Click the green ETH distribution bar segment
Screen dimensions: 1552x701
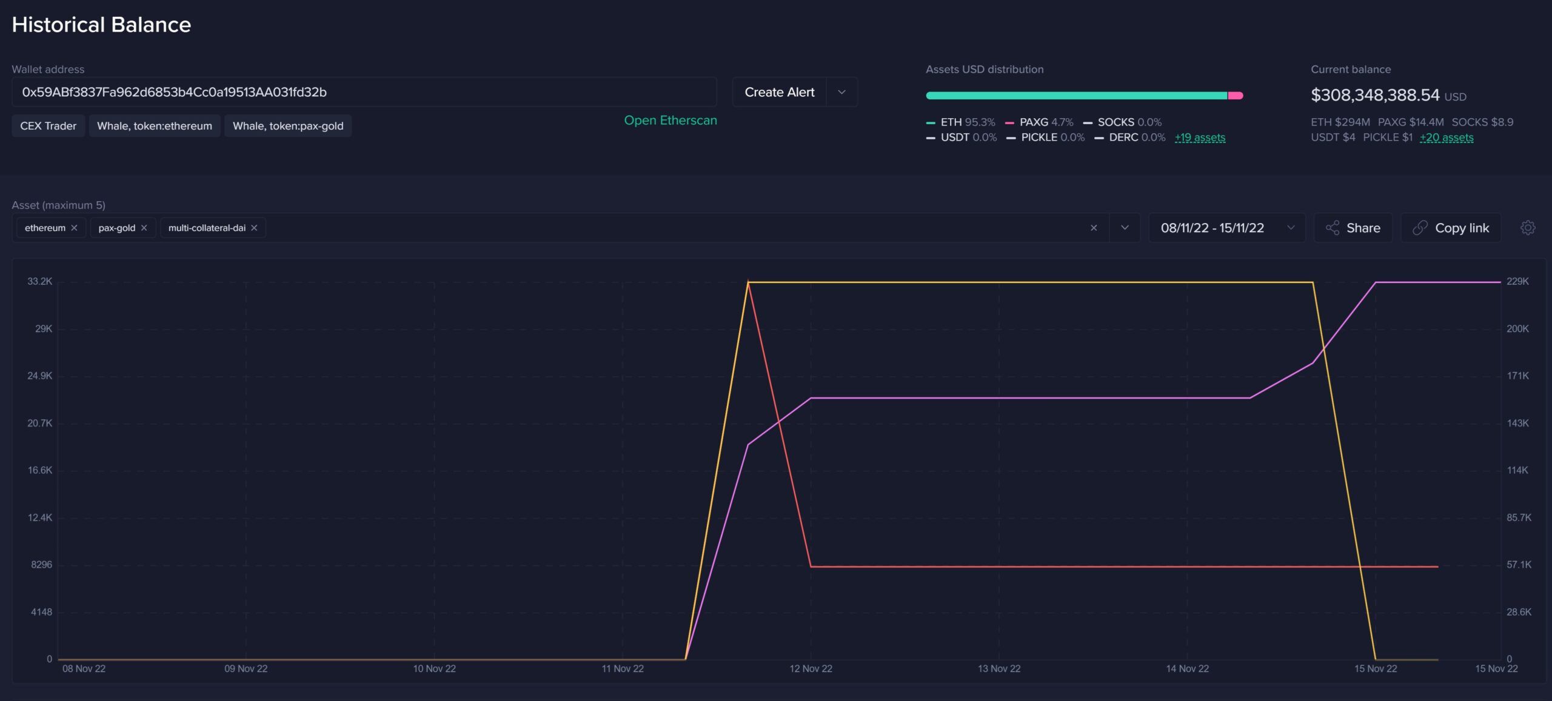(x=1076, y=96)
